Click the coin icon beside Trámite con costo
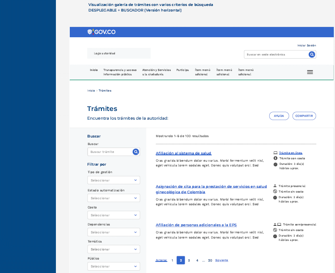The width and height of the screenshot is (335, 273). click(x=275, y=158)
